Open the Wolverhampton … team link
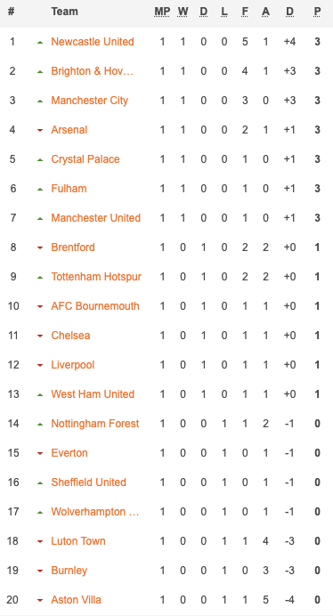 pos(95,512)
